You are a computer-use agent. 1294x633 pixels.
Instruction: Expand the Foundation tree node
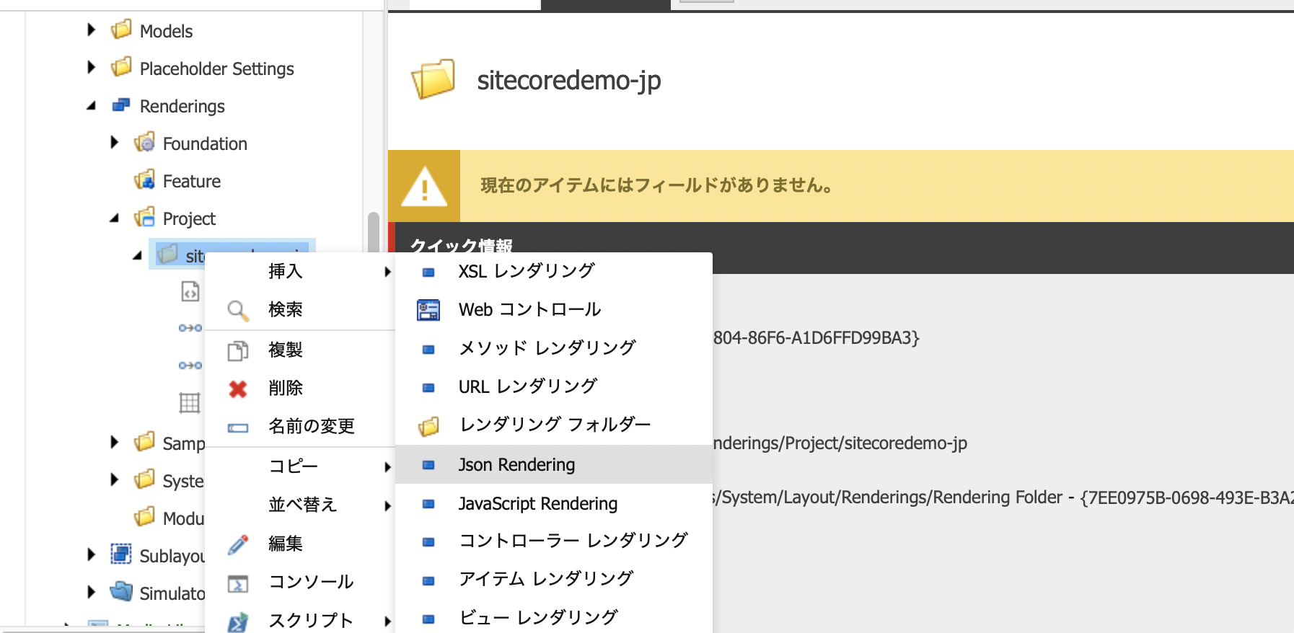[x=114, y=142]
